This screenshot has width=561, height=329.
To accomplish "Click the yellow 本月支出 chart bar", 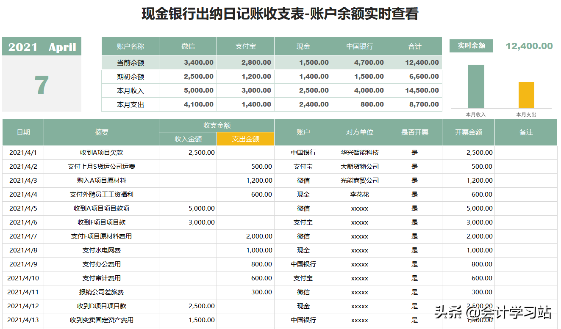I will [x=526, y=95].
